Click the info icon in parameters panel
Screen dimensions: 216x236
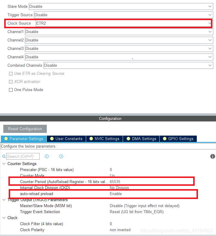[x=213, y=156]
